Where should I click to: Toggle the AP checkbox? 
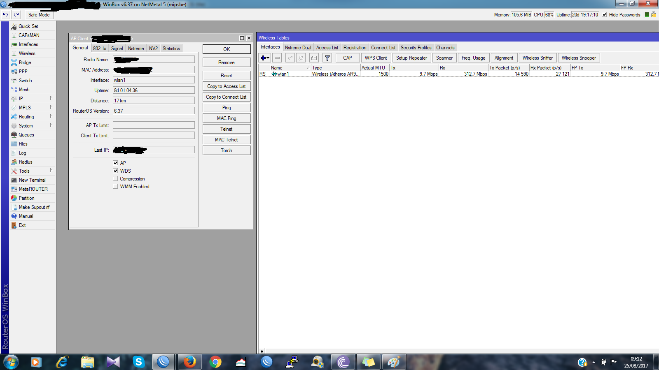[x=115, y=163]
